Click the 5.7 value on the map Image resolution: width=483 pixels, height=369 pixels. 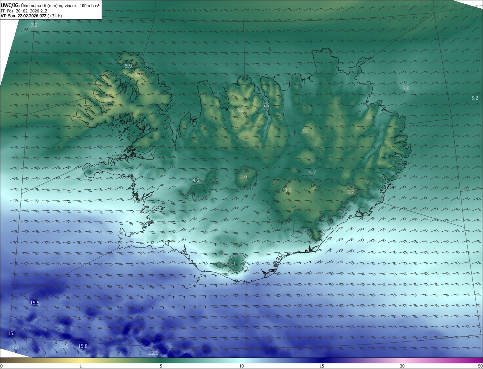312,172
